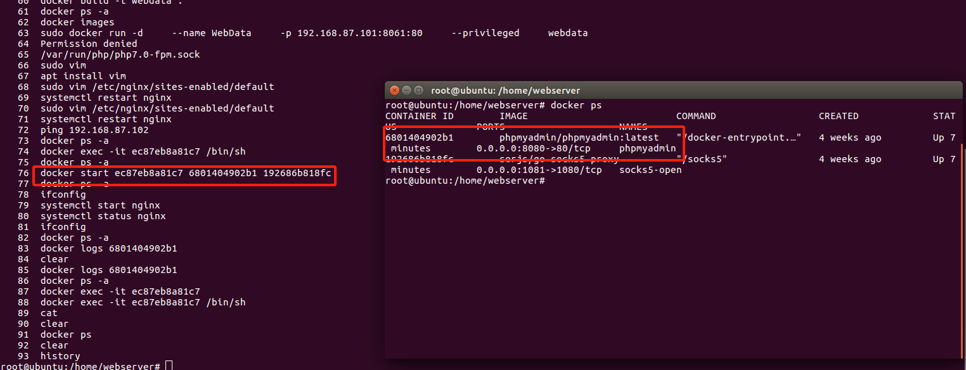The image size is (966, 370).
Task: Click history line 92 'clear'
Action: coord(55,345)
